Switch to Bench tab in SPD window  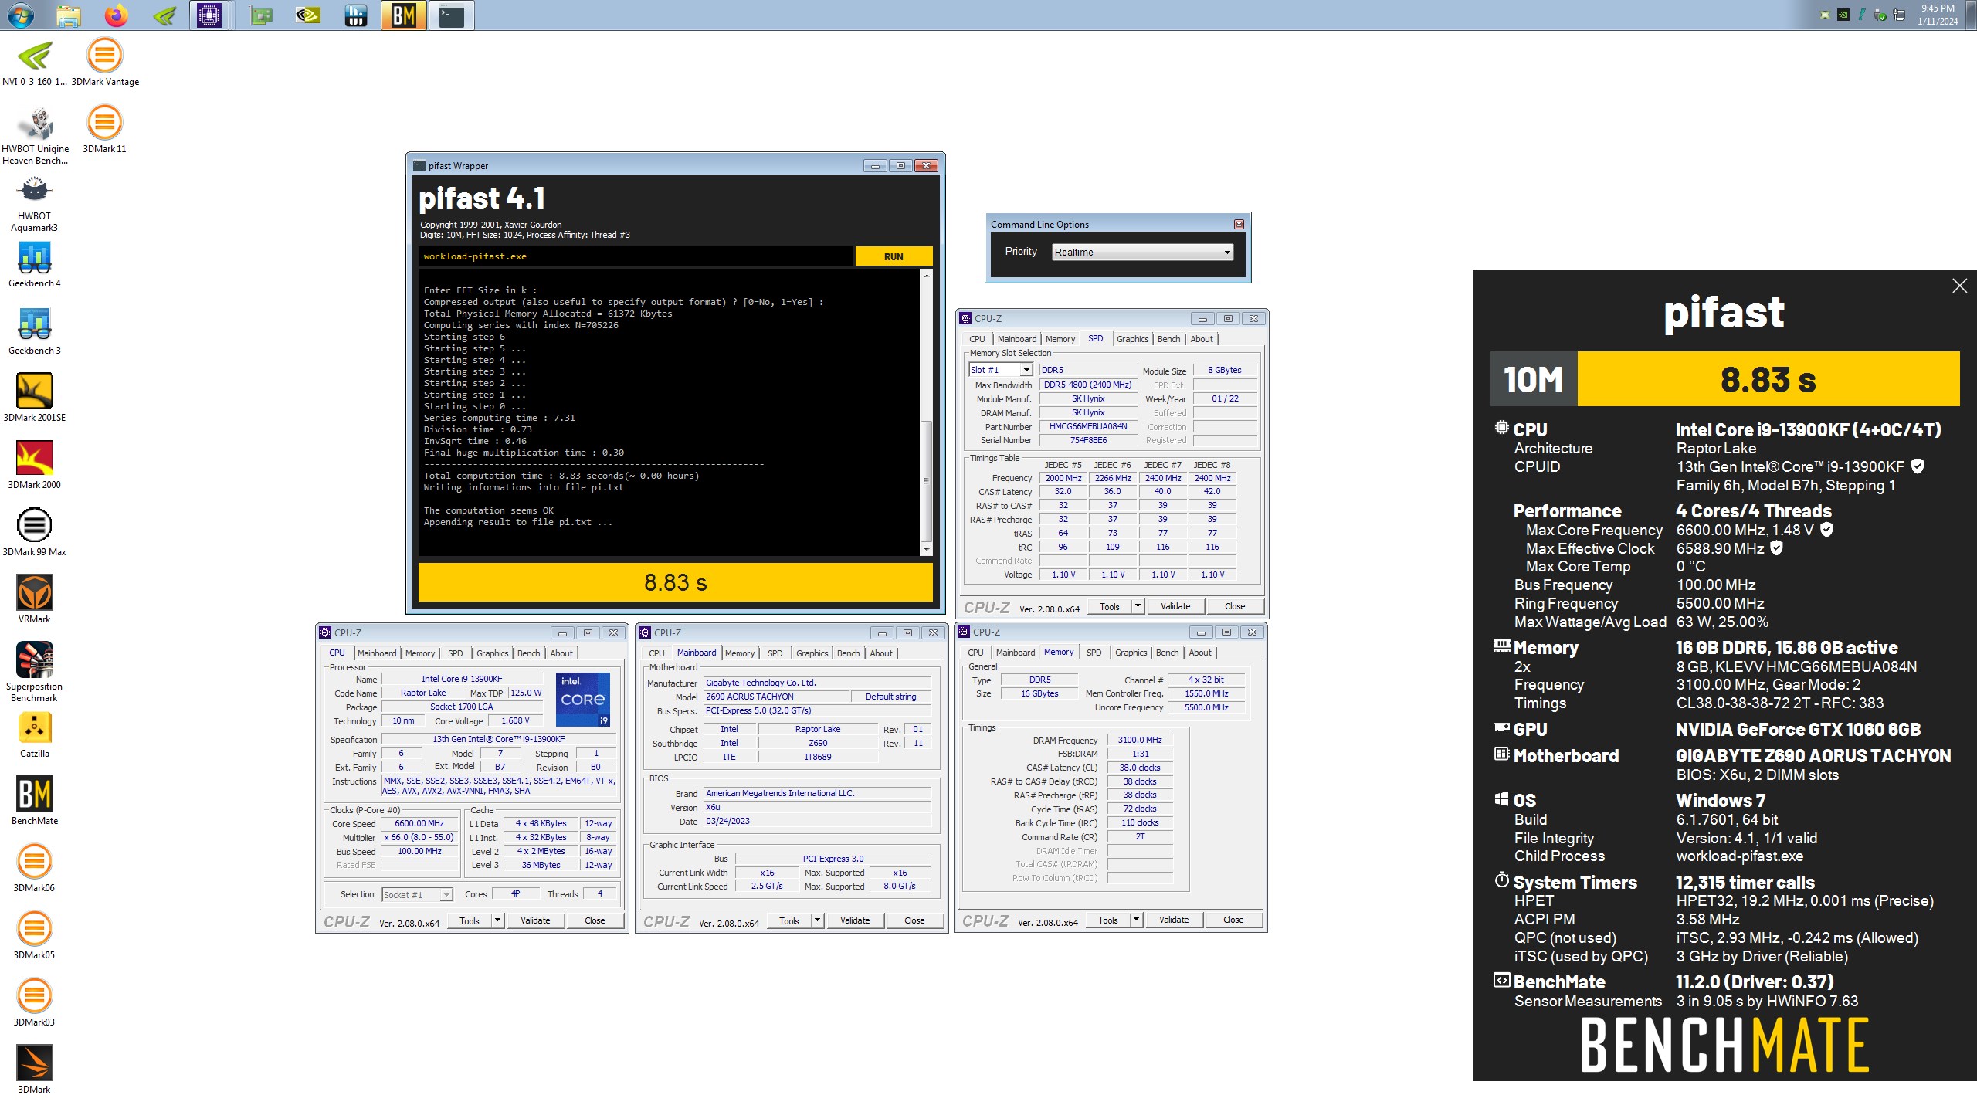(1168, 339)
